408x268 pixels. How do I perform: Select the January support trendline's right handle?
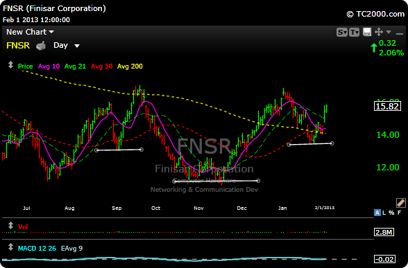(332, 143)
